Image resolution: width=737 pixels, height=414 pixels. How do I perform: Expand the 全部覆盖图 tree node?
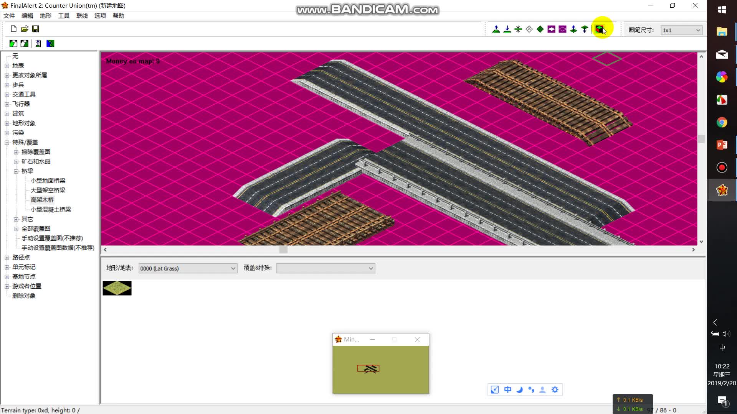(16, 229)
